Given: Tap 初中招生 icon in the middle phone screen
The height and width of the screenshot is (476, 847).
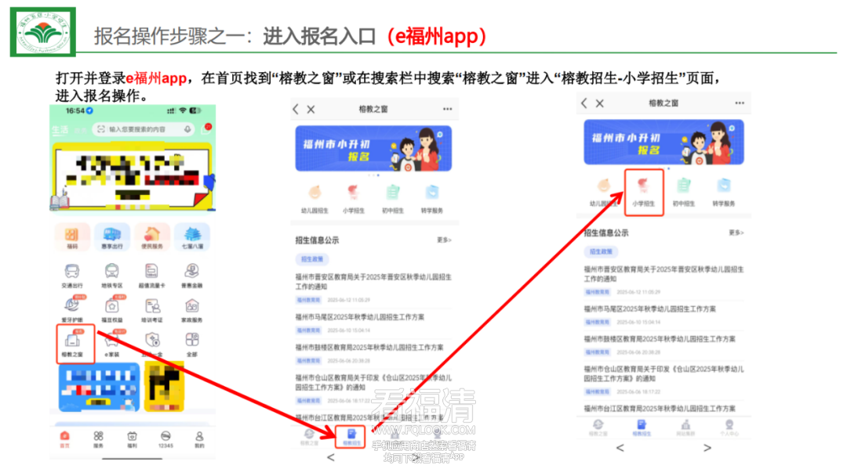Looking at the screenshot, I should tap(393, 197).
